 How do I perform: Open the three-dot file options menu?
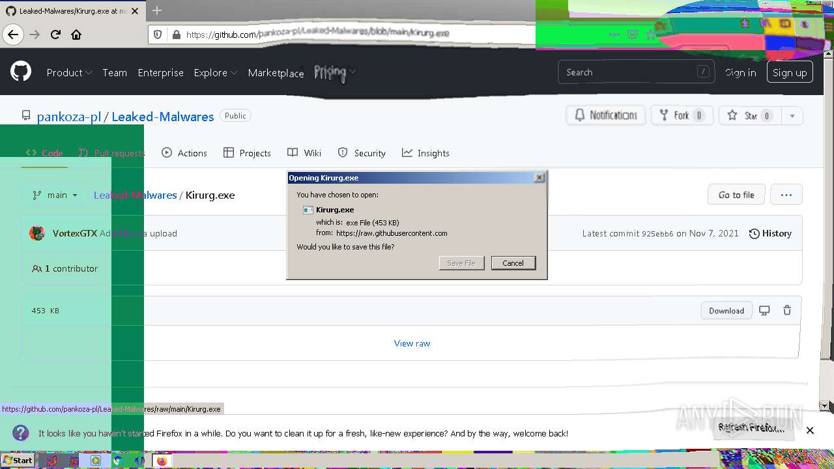pos(786,195)
